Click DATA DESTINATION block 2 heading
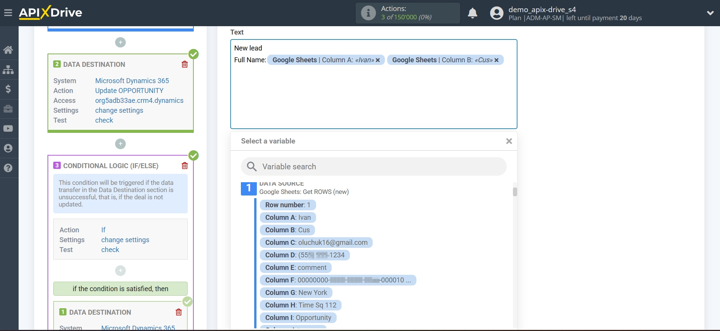Image resolution: width=720 pixels, height=331 pixels. [x=94, y=65]
